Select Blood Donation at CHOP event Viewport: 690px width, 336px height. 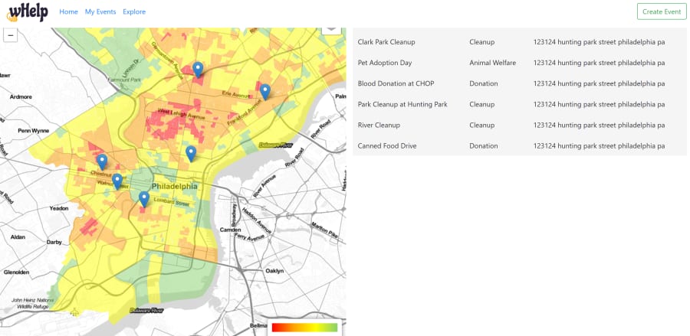pos(396,83)
